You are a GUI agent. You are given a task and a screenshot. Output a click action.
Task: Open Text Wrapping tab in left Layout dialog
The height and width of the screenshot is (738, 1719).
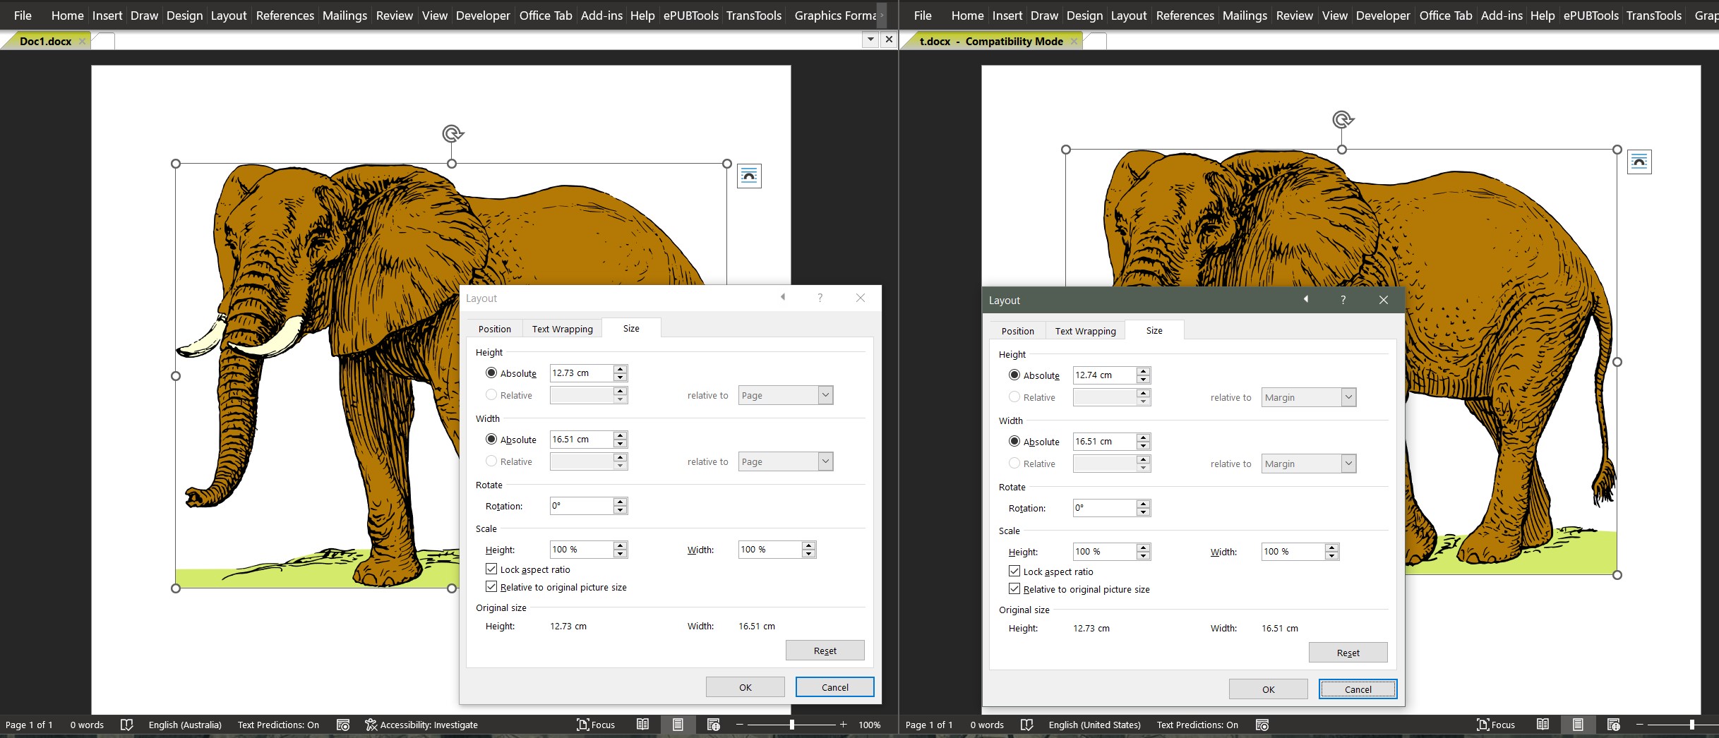pyautogui.click(x=562, y=329)
